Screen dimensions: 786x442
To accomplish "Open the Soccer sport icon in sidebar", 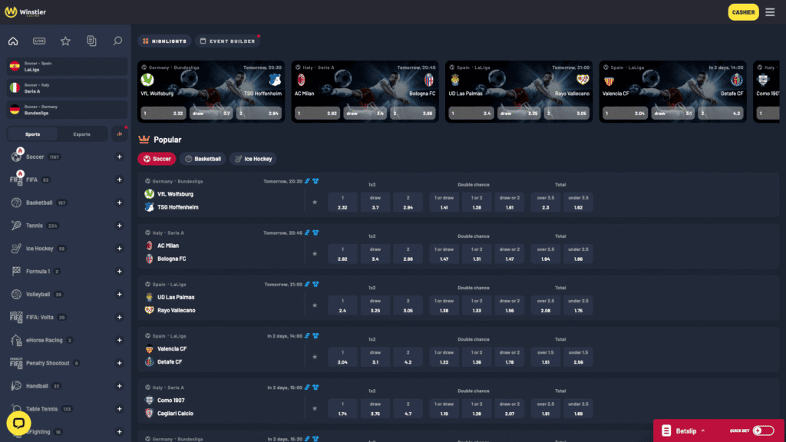I will point(17,157).
